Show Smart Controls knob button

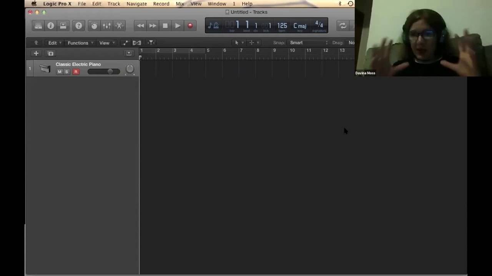[94, 26]
